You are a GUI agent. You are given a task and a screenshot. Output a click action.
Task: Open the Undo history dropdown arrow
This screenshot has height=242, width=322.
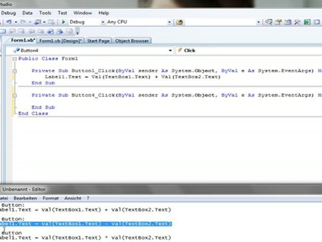pyautogui.click(x=16, y=22)
